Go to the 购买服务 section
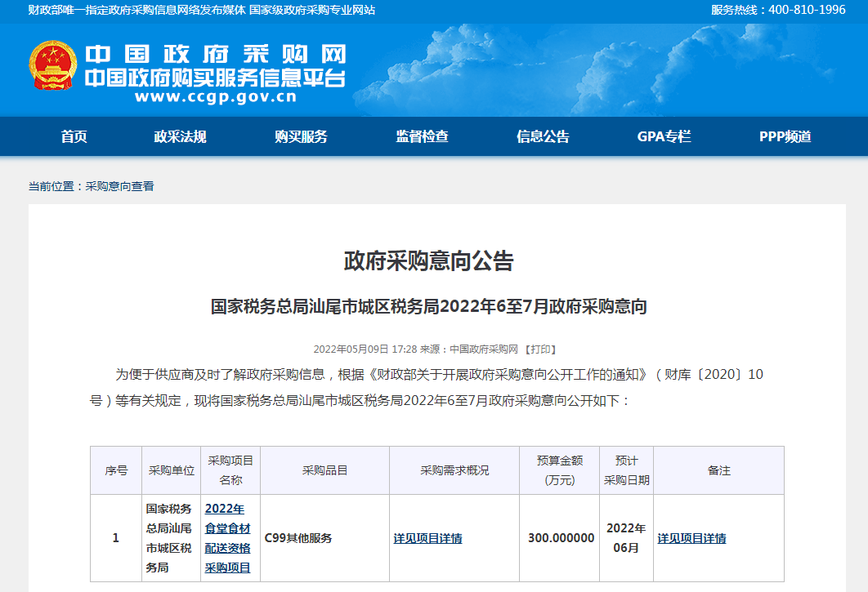868x592 pixels. coord(301,137)
